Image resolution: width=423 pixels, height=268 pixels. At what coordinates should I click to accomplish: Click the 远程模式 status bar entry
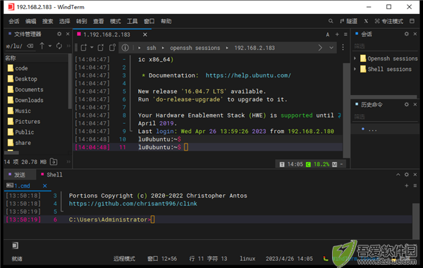(124, 259)
